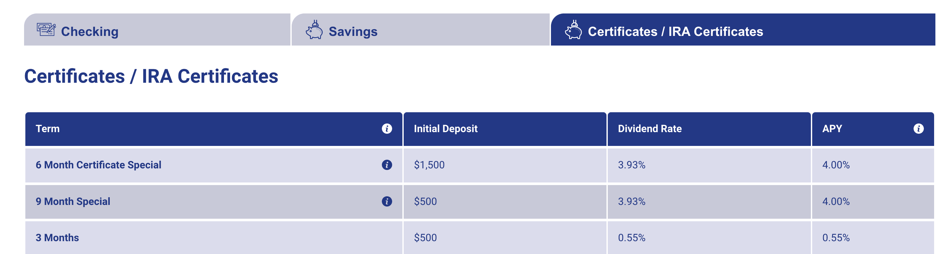Select Certificates / IRA Certificates tab

coord(743,30)
